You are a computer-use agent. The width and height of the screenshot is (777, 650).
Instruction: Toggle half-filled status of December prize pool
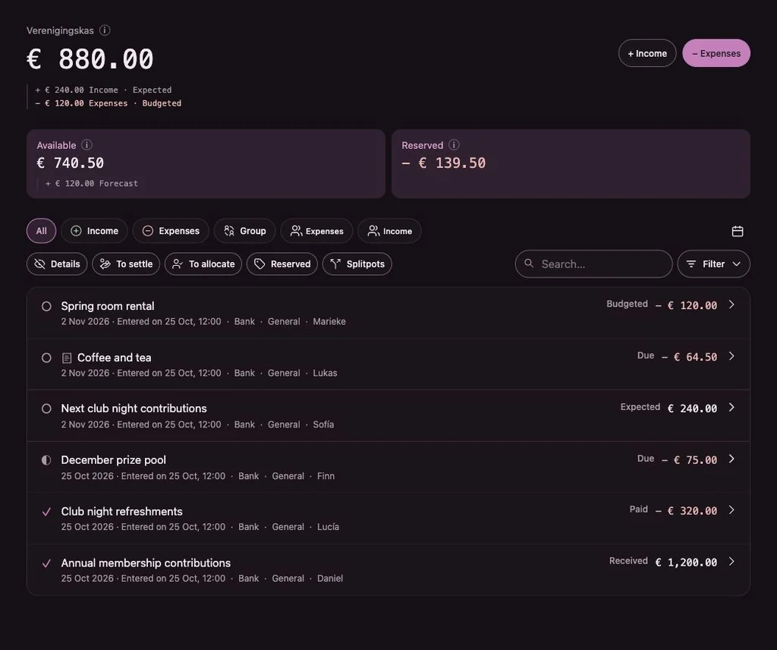tap(46, 460)
